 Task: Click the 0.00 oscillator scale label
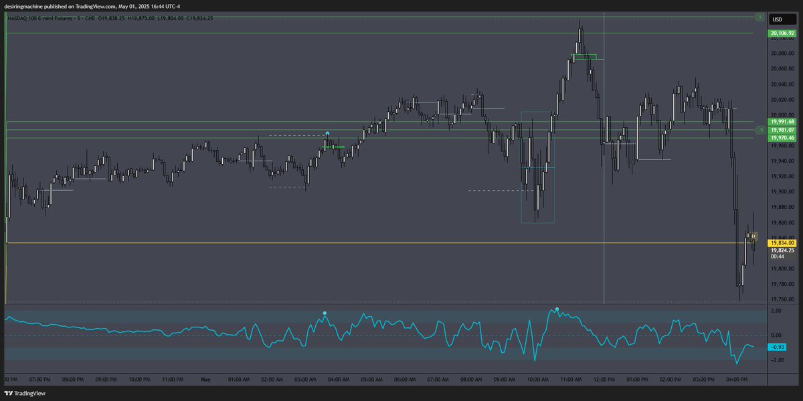point(776,335)
